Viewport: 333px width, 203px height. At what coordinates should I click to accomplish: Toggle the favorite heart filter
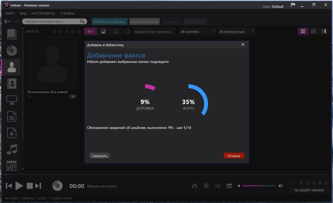click(46, 32)
